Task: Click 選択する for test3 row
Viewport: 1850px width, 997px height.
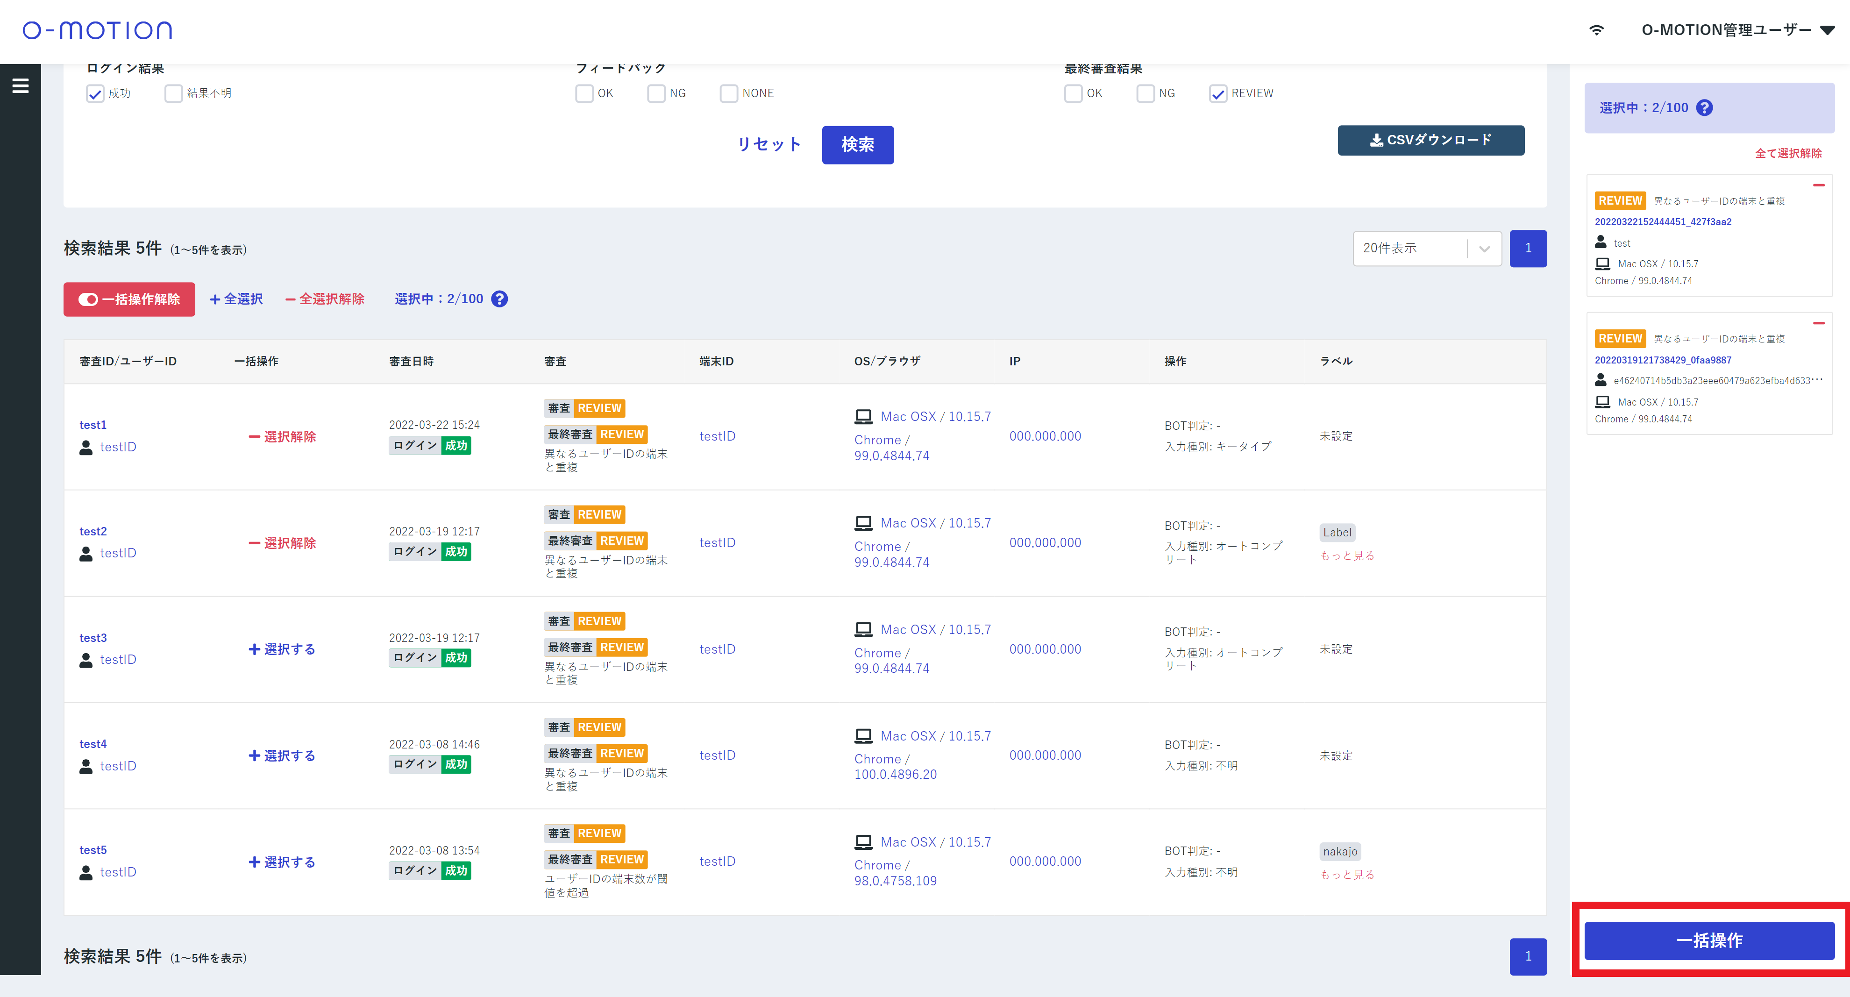Action: 282,649
